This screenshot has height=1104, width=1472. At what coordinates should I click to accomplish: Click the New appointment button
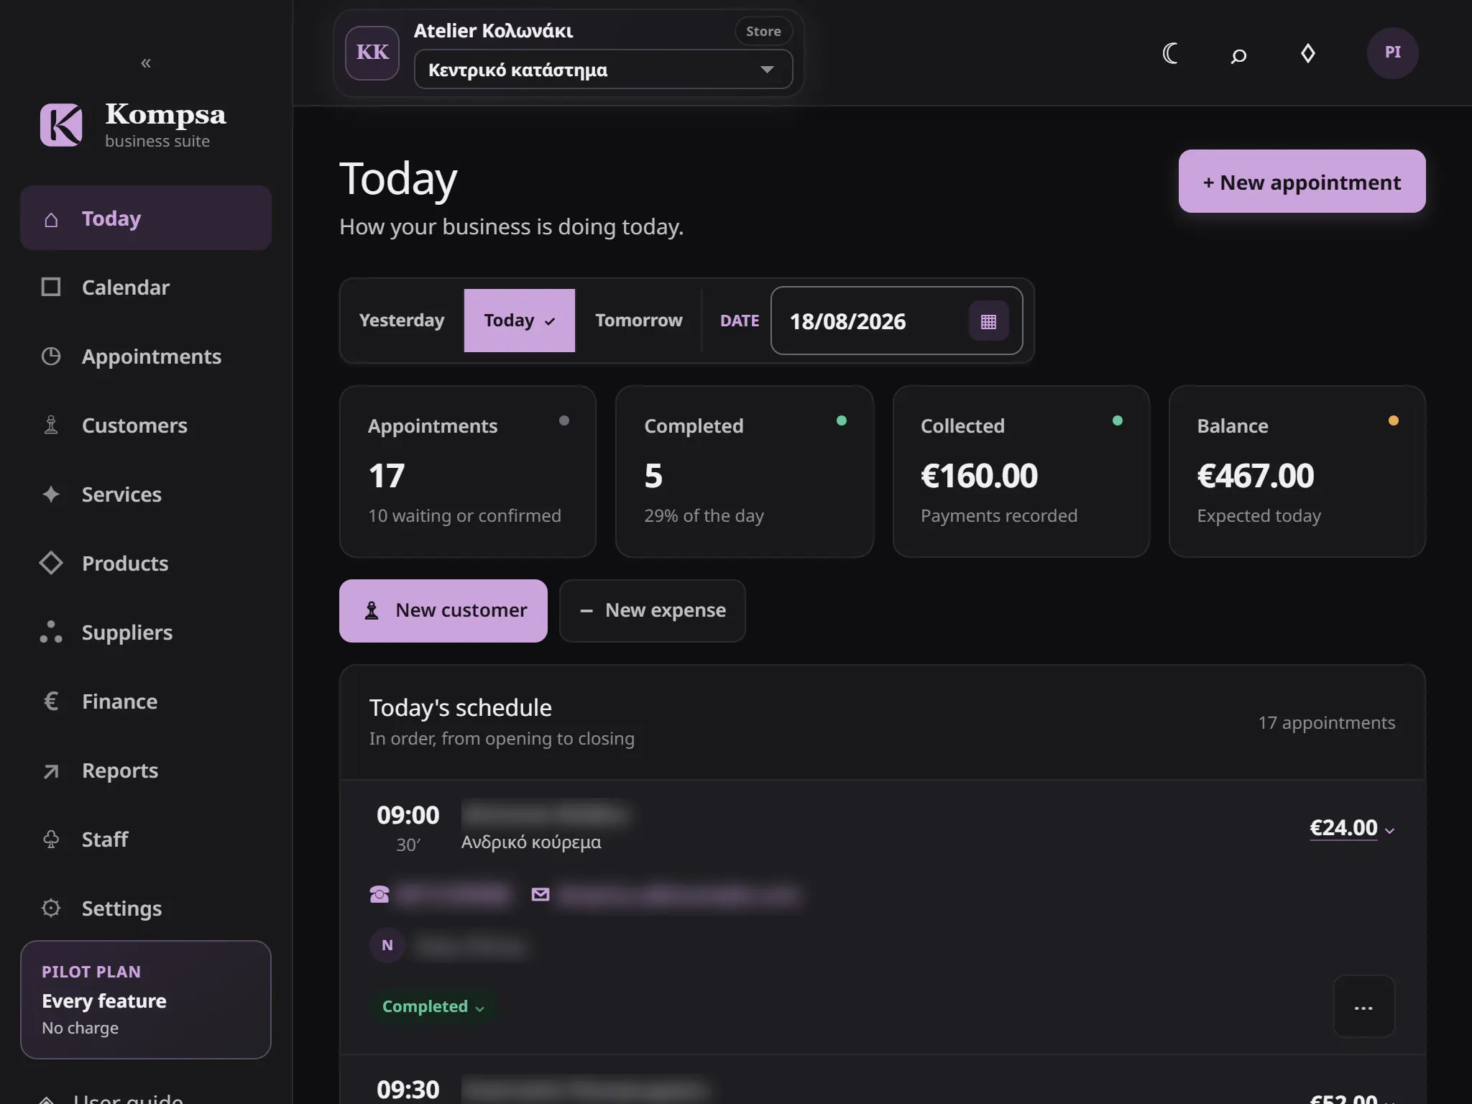click(x=1302, y=181)
